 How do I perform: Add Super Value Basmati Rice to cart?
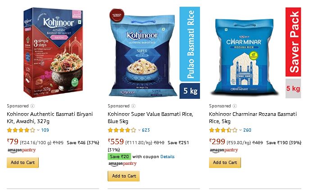[x=123, y=176]
